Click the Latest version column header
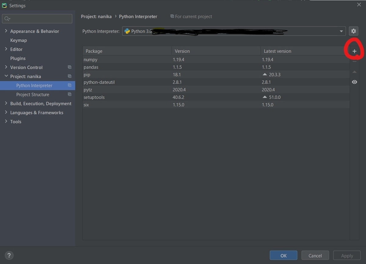 [305, 51]
